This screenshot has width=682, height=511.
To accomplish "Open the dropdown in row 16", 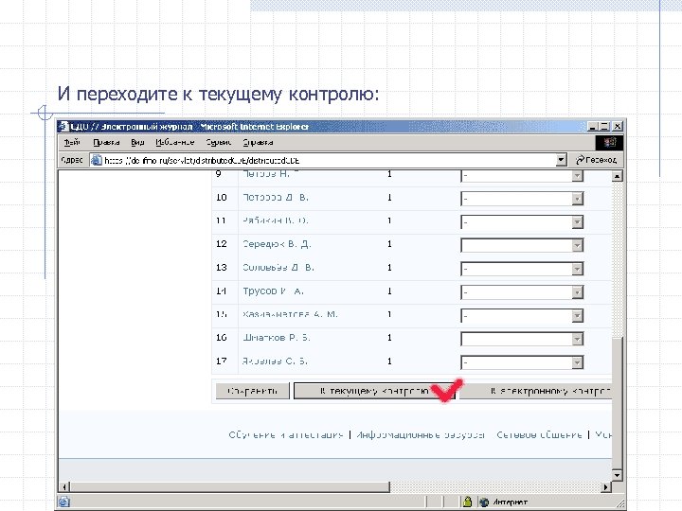I will coord(577,339).
